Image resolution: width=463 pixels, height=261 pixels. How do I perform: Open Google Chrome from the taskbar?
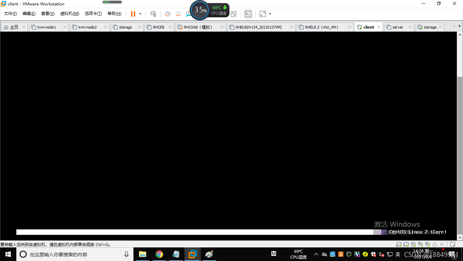point(159,254)
